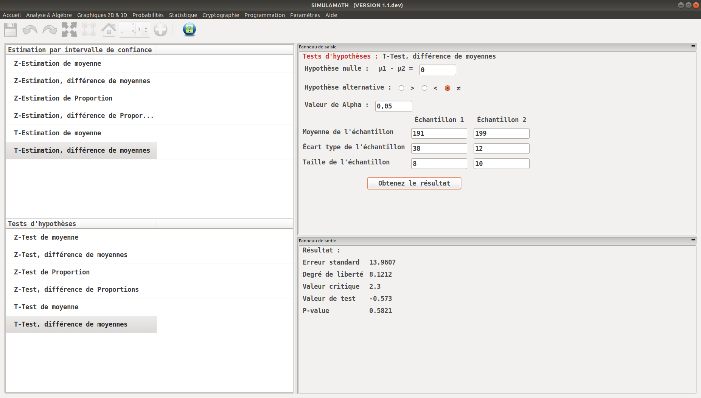The image size is (701, 398).
Task: Select the less-than alternative hypothesis
Action: point(424,88)
